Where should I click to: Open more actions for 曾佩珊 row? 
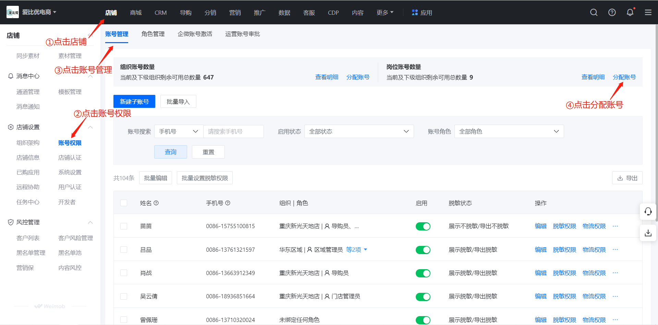pyautogui.click(x=616, y=320)
